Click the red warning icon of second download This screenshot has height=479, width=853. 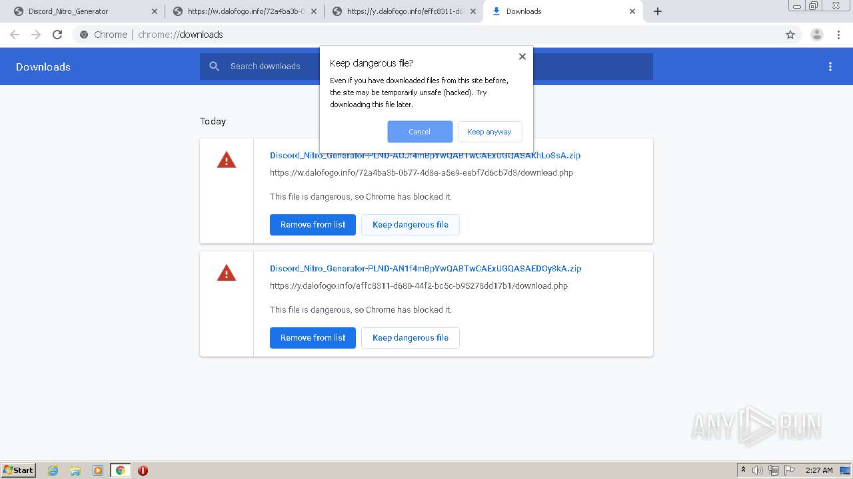pyautogui.click(x=227, y=273)
